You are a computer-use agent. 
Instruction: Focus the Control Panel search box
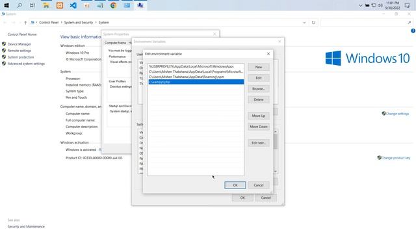(367, 23)
